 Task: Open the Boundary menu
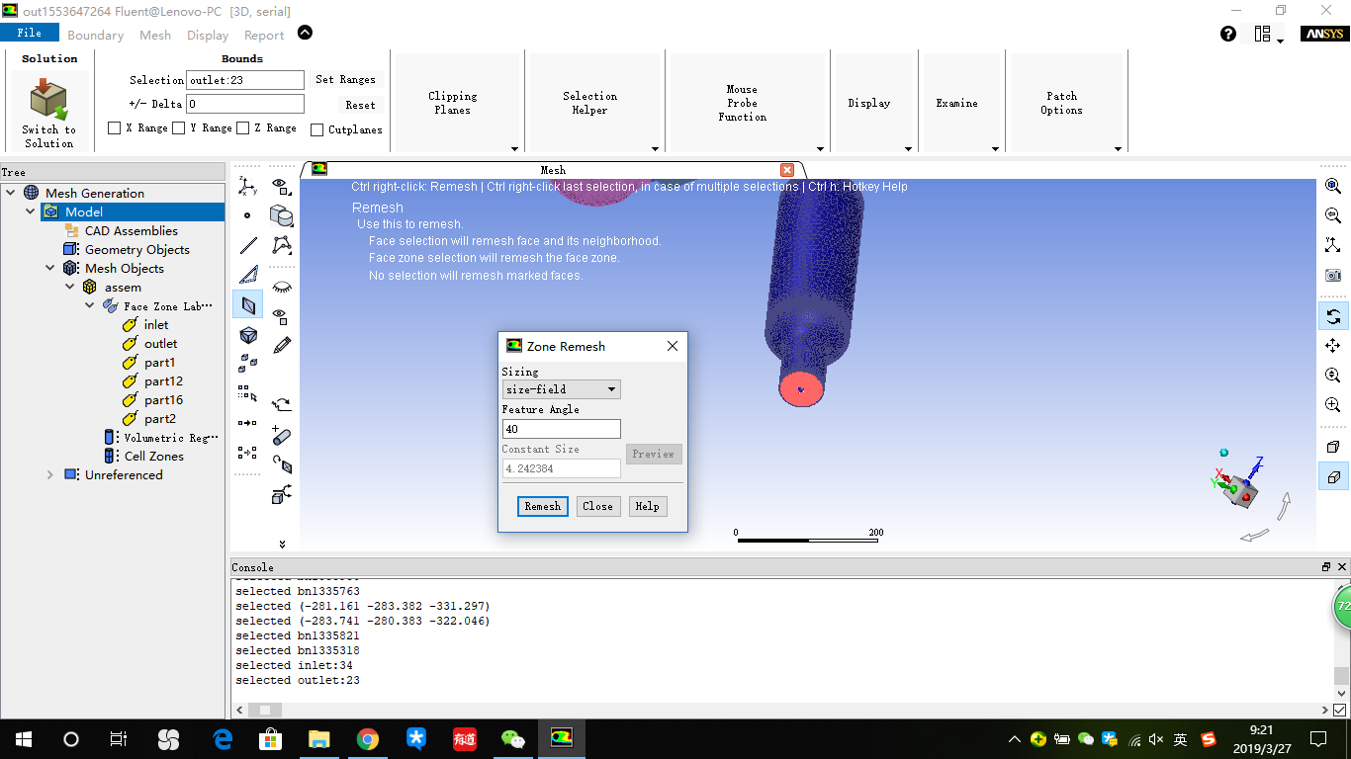click(x=95, y=34)
